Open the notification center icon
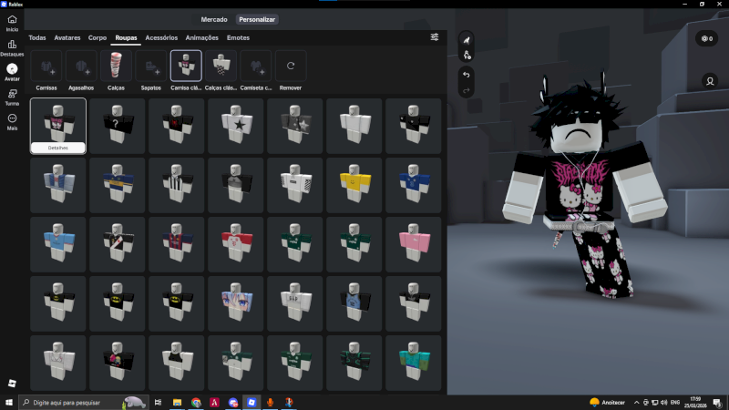The height and width of the screenshot is (410, 729). pyautogui.click(x=717, y=403)
